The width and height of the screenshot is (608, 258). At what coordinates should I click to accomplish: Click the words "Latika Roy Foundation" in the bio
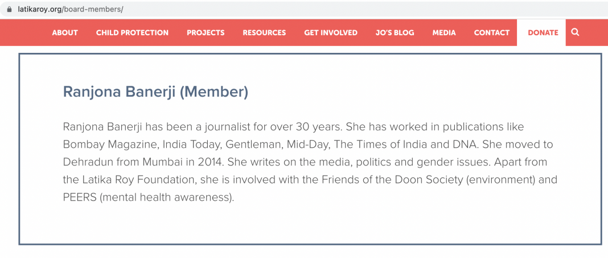pos(133,180)
